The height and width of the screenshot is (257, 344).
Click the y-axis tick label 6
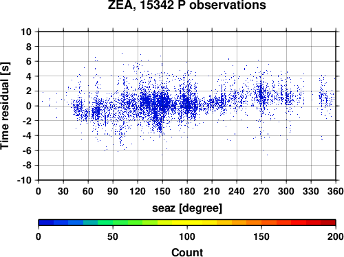click(29, 61)
